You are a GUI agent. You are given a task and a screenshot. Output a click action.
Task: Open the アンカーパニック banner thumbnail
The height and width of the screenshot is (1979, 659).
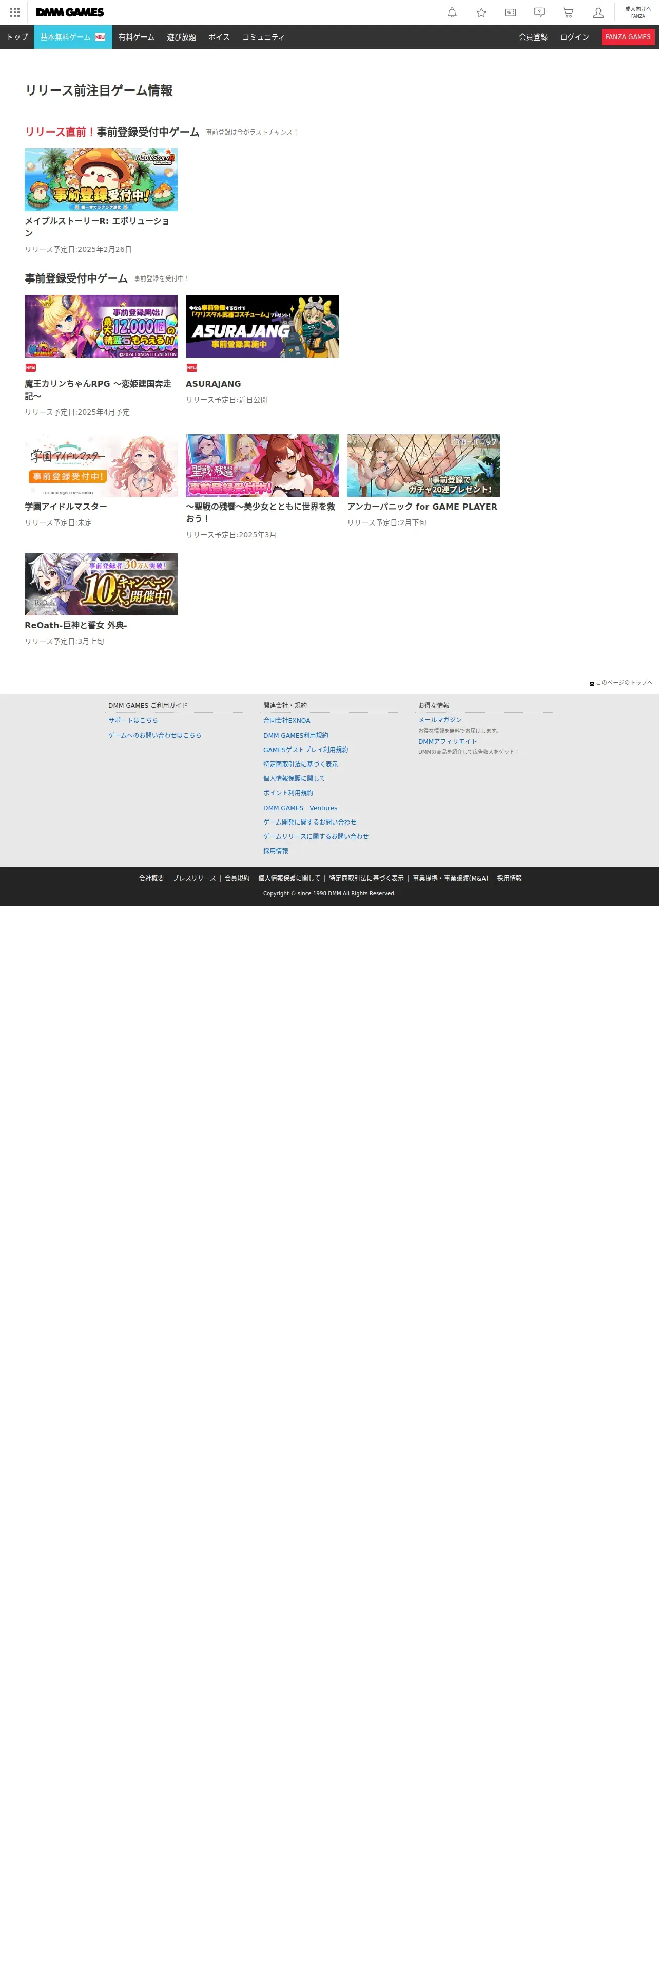click(423, 465)
